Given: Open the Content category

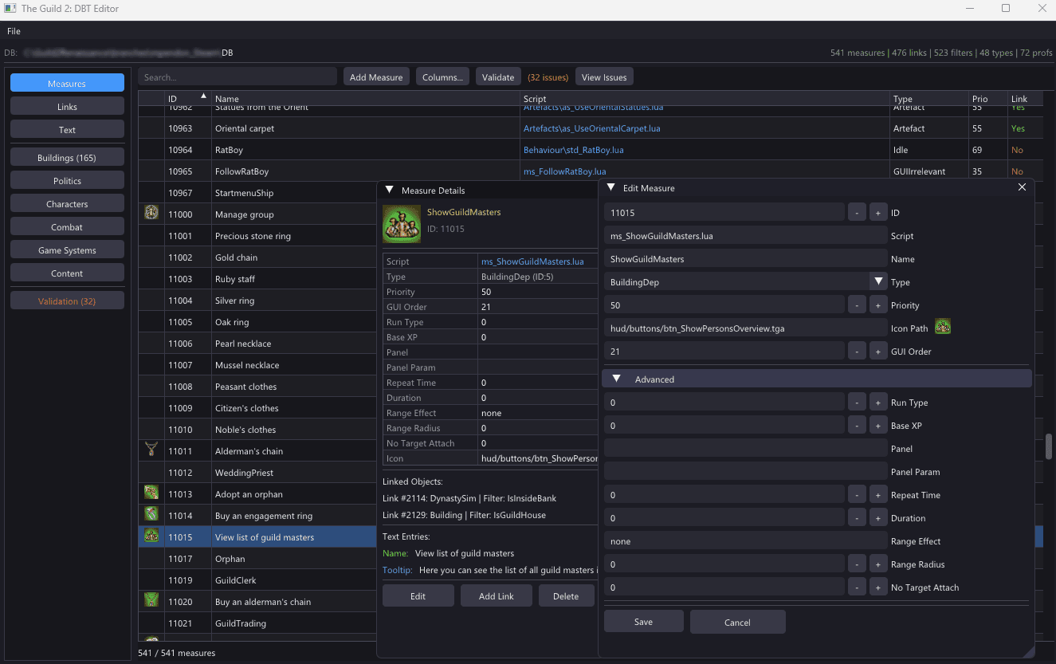Looking at the screenshot, I should point(67,273).
